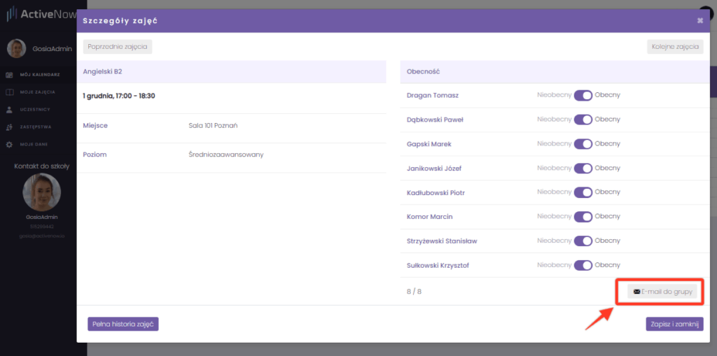Click participant name Dąbkowski Paweł
Viewport: 717px width, 356px height.
tap(436, 120)
